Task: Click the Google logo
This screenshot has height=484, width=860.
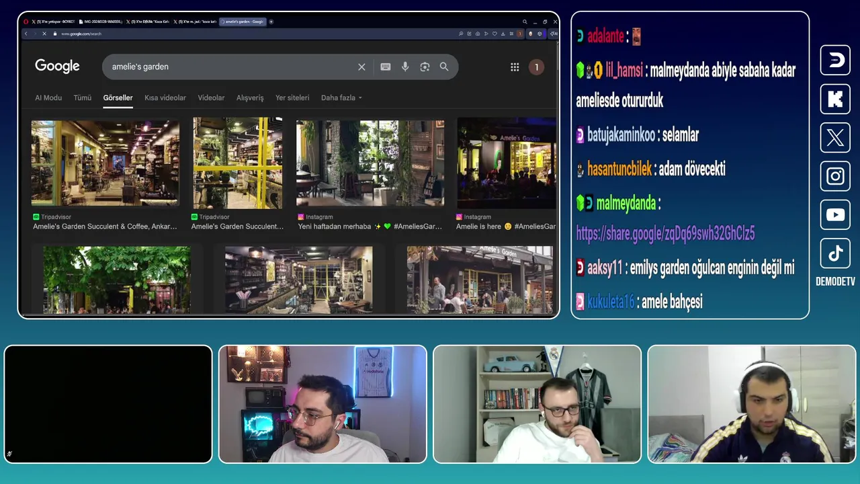Action: (x=57, y=66)
